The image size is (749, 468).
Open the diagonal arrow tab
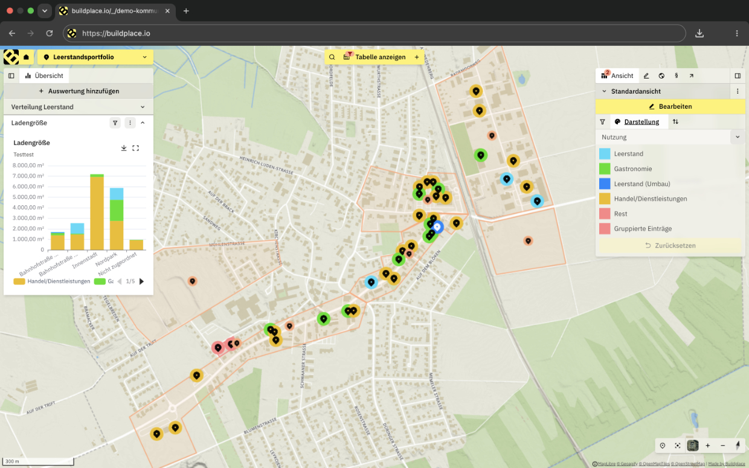coord(692,76)
